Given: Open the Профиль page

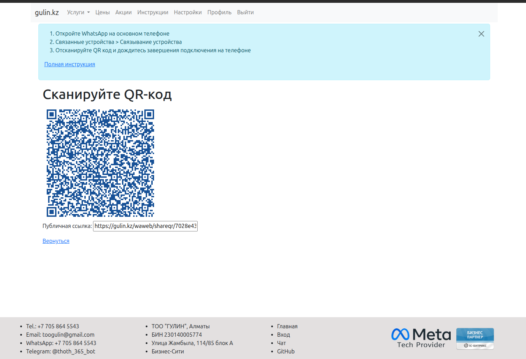Looking at the screenshot, I should point(219,13).
